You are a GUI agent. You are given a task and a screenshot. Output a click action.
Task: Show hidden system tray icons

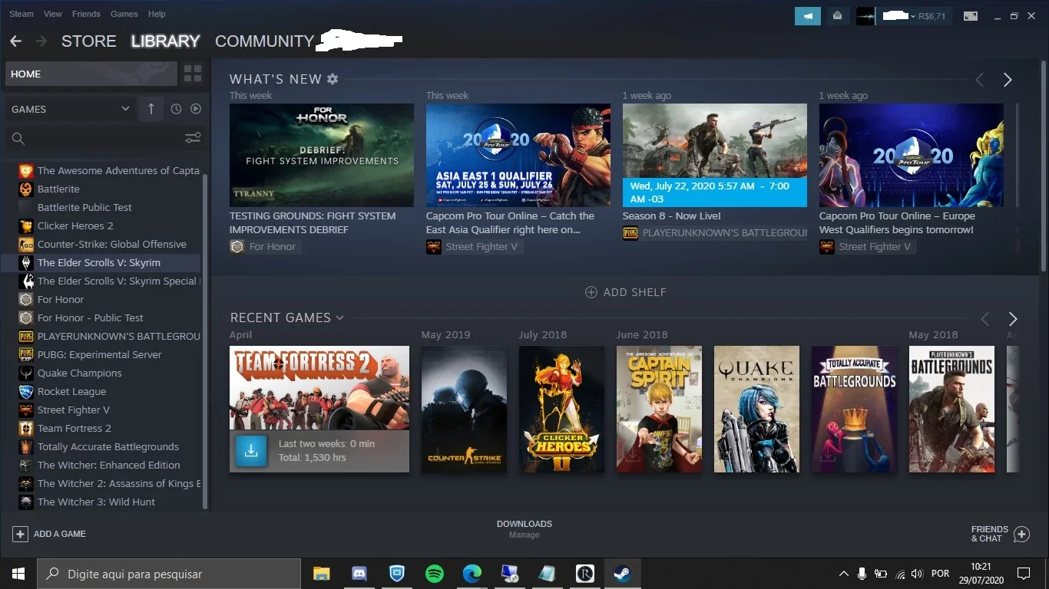tap(843, 574)
